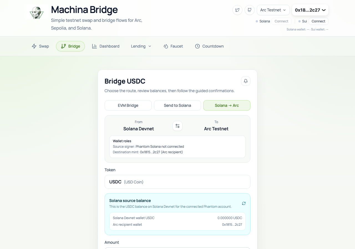
Task: Click the Machina Bridge title
Action: 84,10
